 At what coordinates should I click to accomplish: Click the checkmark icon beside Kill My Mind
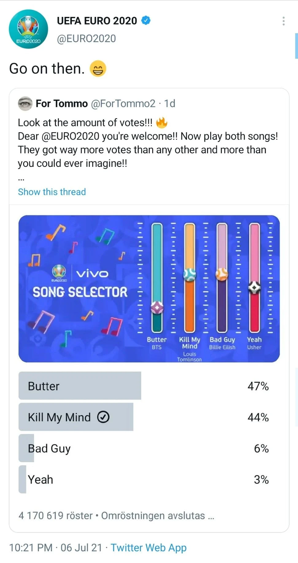click(103, 417)
